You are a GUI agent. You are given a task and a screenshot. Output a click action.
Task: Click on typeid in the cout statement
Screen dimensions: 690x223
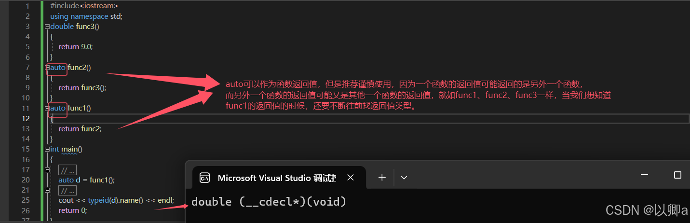[x=99, y=200]
